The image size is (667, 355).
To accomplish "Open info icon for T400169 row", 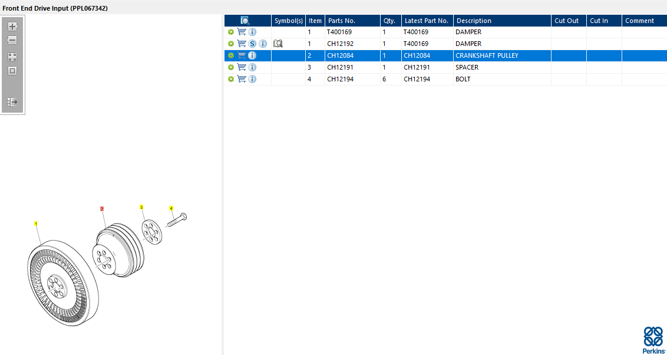I will 252,32.
